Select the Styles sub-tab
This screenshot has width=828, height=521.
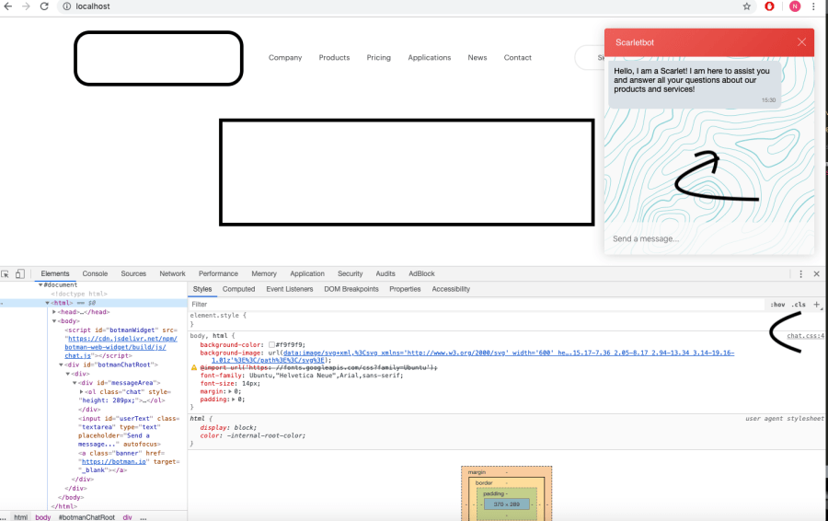point(202,289)
